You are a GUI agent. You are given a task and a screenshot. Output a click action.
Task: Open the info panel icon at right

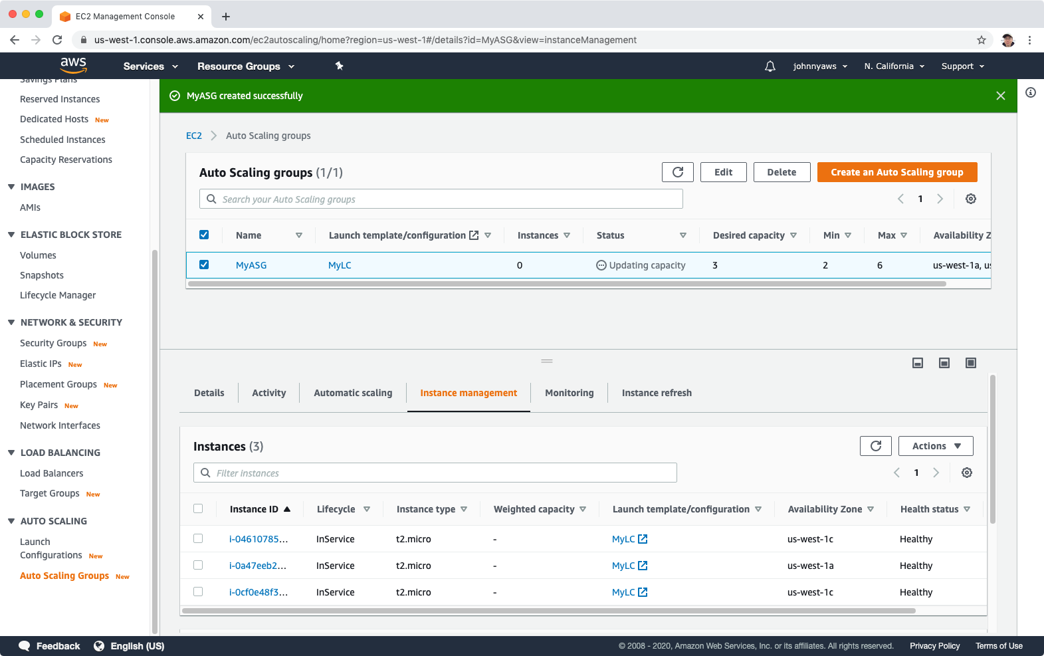point(1031,92)
